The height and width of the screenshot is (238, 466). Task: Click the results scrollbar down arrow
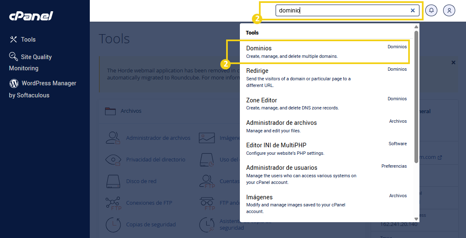417,219
